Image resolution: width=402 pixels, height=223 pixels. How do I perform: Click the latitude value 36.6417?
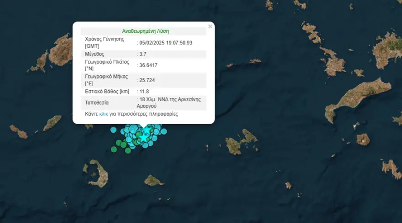tap(148, 65)
